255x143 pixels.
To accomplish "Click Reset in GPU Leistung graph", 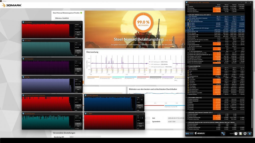I will (78, 35).
